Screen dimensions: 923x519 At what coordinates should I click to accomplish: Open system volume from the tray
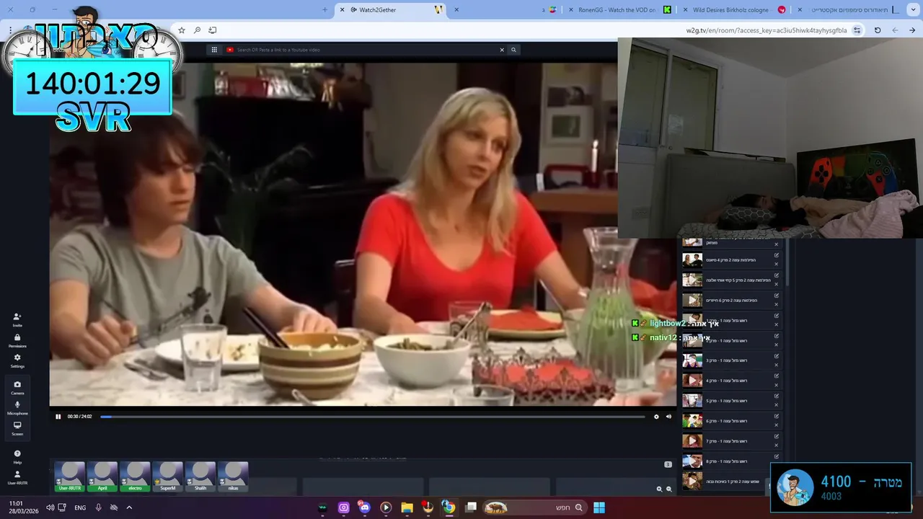[x=50, y=507]
